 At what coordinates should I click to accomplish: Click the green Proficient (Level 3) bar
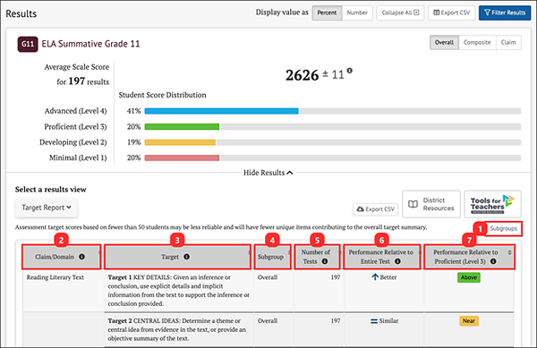[182, 127]
